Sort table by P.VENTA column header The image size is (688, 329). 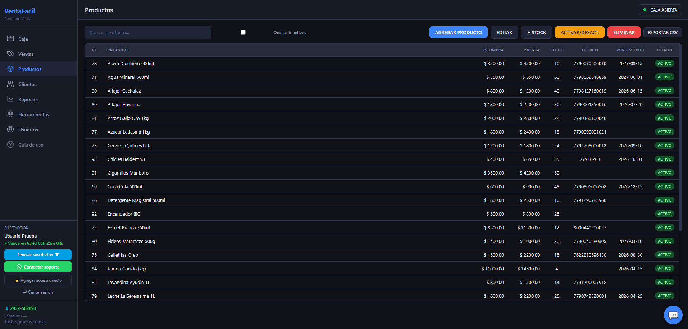531,50
